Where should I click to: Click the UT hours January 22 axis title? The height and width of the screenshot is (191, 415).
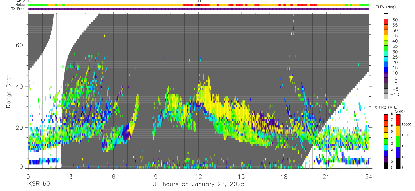click(x=198, y=184)
